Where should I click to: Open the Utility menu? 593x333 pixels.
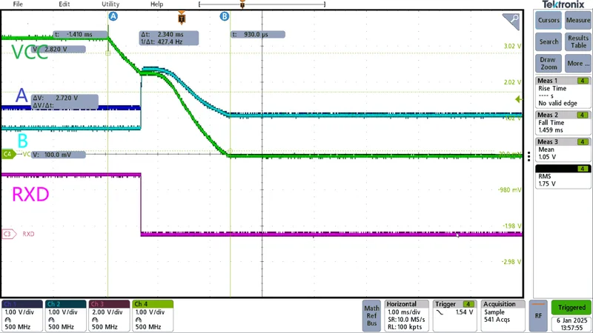[x=110, y=4]
